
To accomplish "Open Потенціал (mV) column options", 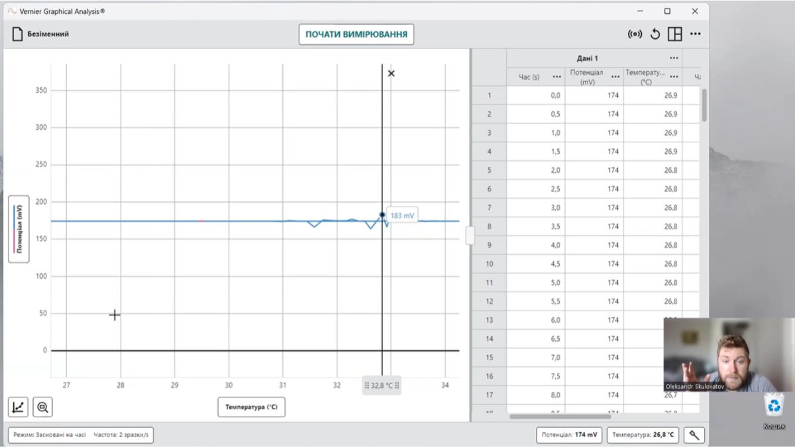I will (615, 77).
